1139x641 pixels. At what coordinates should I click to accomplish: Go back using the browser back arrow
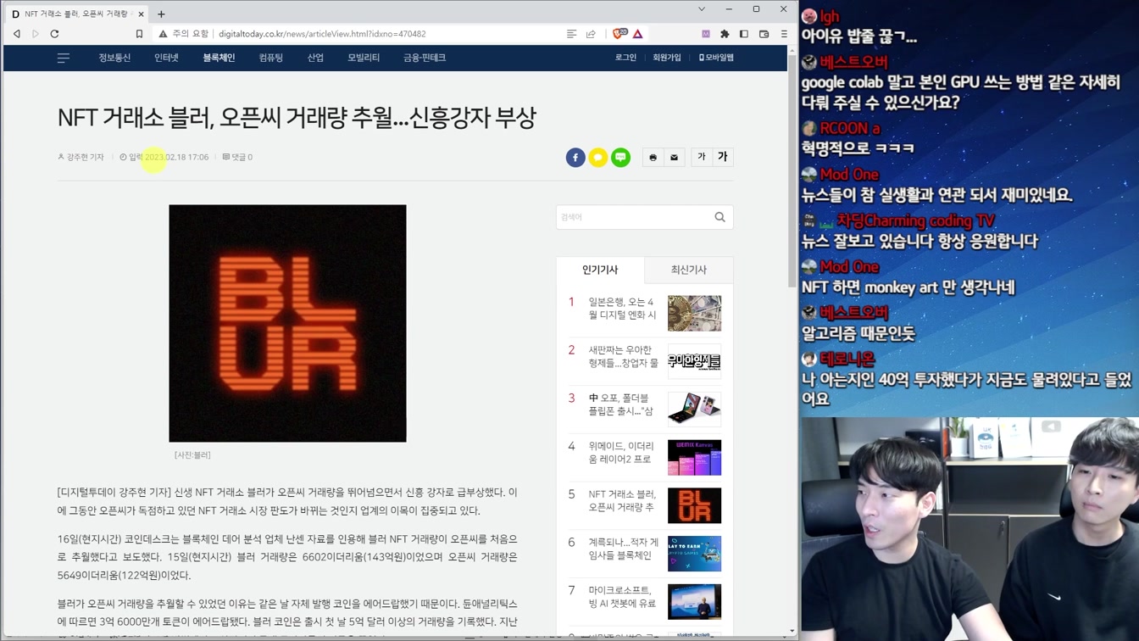click(x=17, y=34)
